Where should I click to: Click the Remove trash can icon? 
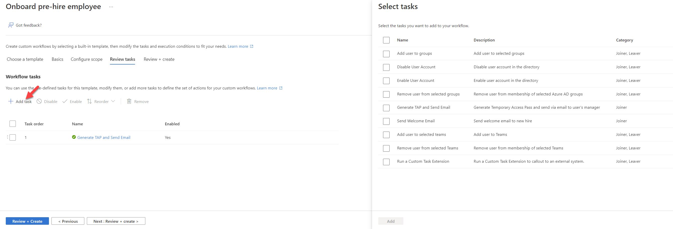129,101
